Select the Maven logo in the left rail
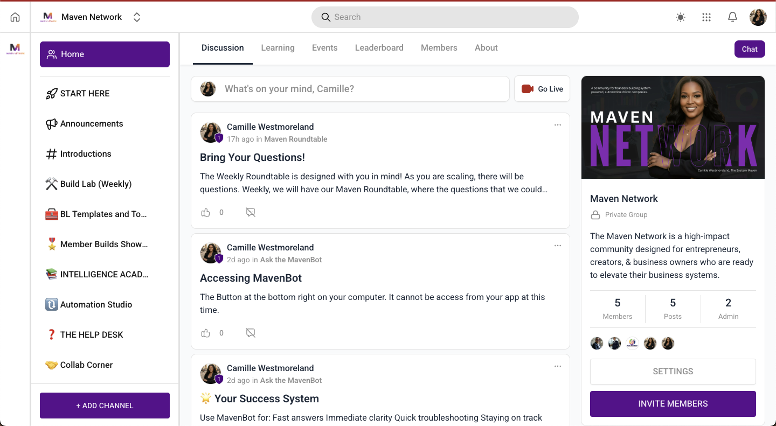The width and height of the screenshot is (776, 426). click(15, 49)
